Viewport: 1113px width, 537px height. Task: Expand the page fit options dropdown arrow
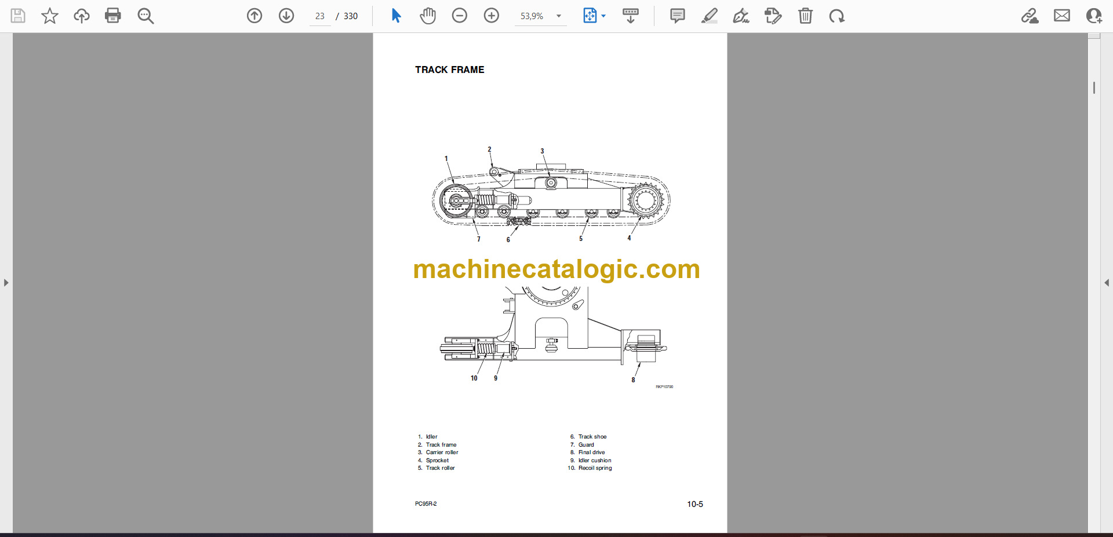[603, 16]
